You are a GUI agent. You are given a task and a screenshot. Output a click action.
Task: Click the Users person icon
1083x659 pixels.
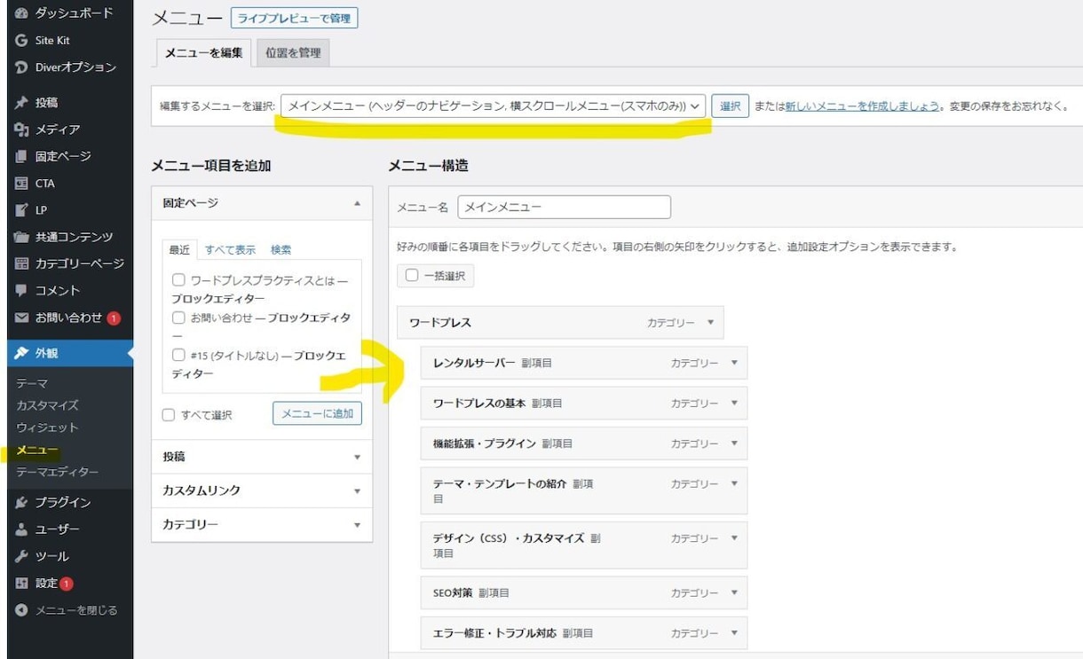(22, 530)
